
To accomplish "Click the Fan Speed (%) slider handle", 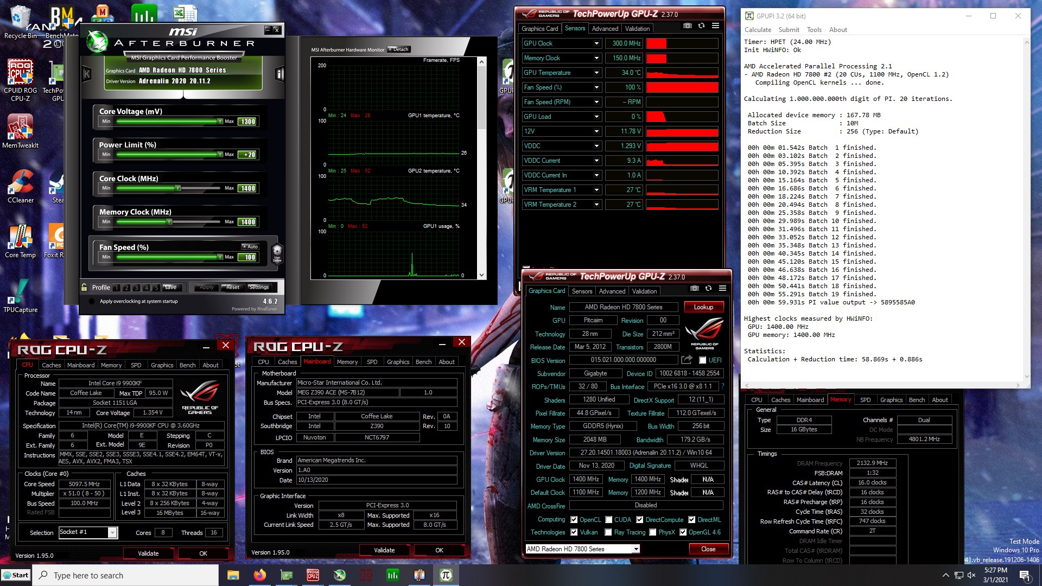I will (x=220, y=257).
